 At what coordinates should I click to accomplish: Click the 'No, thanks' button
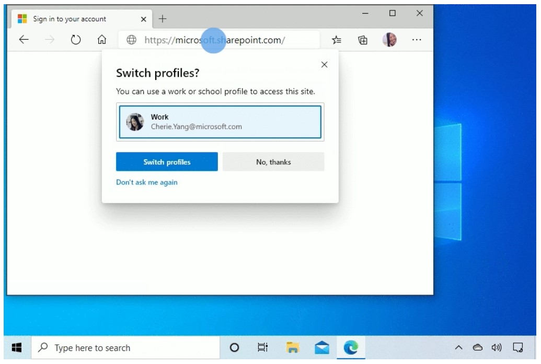273,162
